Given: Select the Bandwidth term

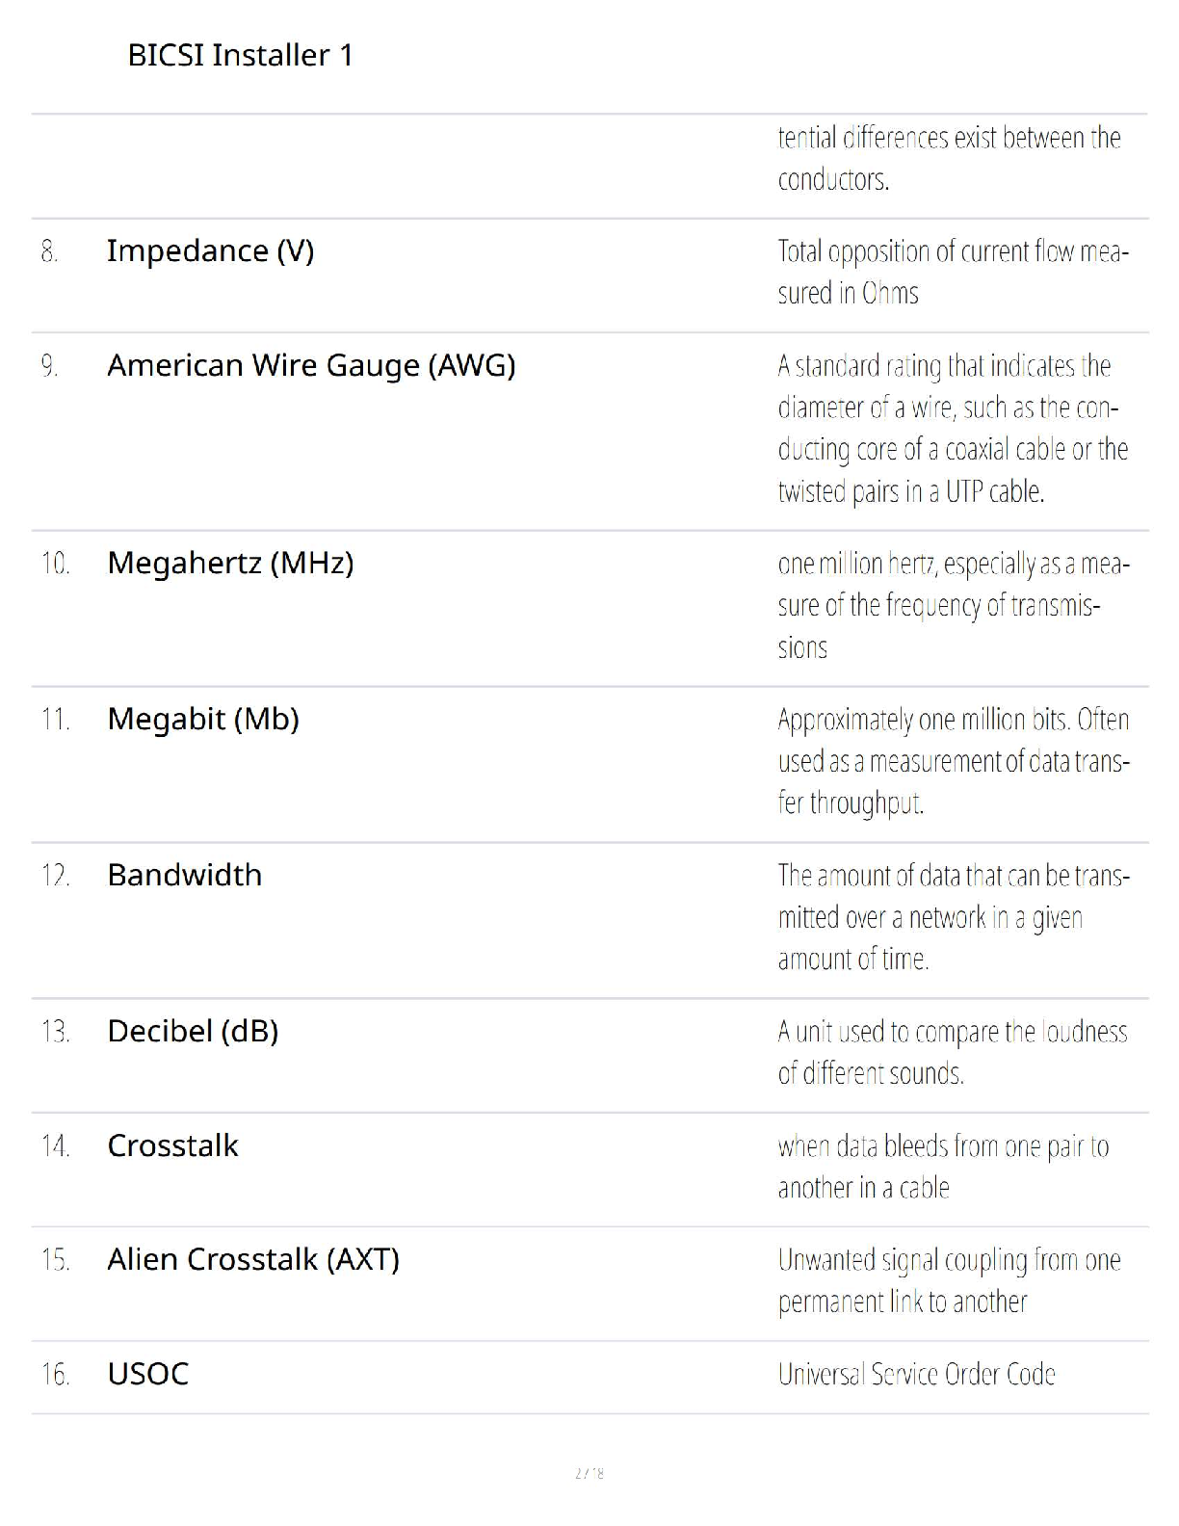Looking at the screenshot, I should click(184, 875).
